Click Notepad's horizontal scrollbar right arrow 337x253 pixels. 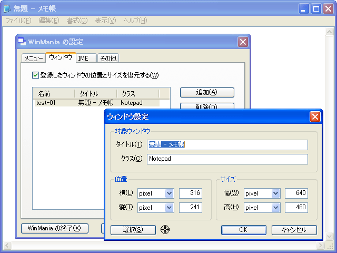coord(320,245)
